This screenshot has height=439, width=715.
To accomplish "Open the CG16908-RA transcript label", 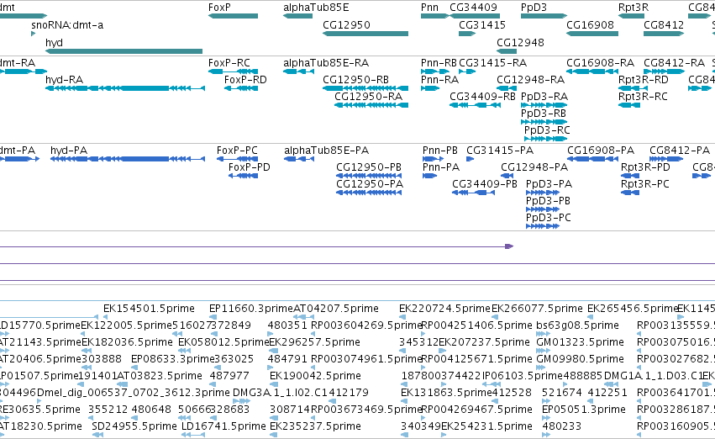I will pyautogui.click(x=600, y=63).
